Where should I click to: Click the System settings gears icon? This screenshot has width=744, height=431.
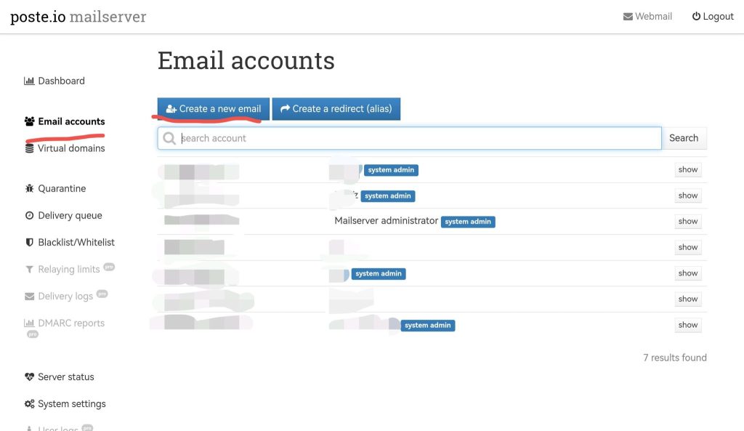point(29,404)
